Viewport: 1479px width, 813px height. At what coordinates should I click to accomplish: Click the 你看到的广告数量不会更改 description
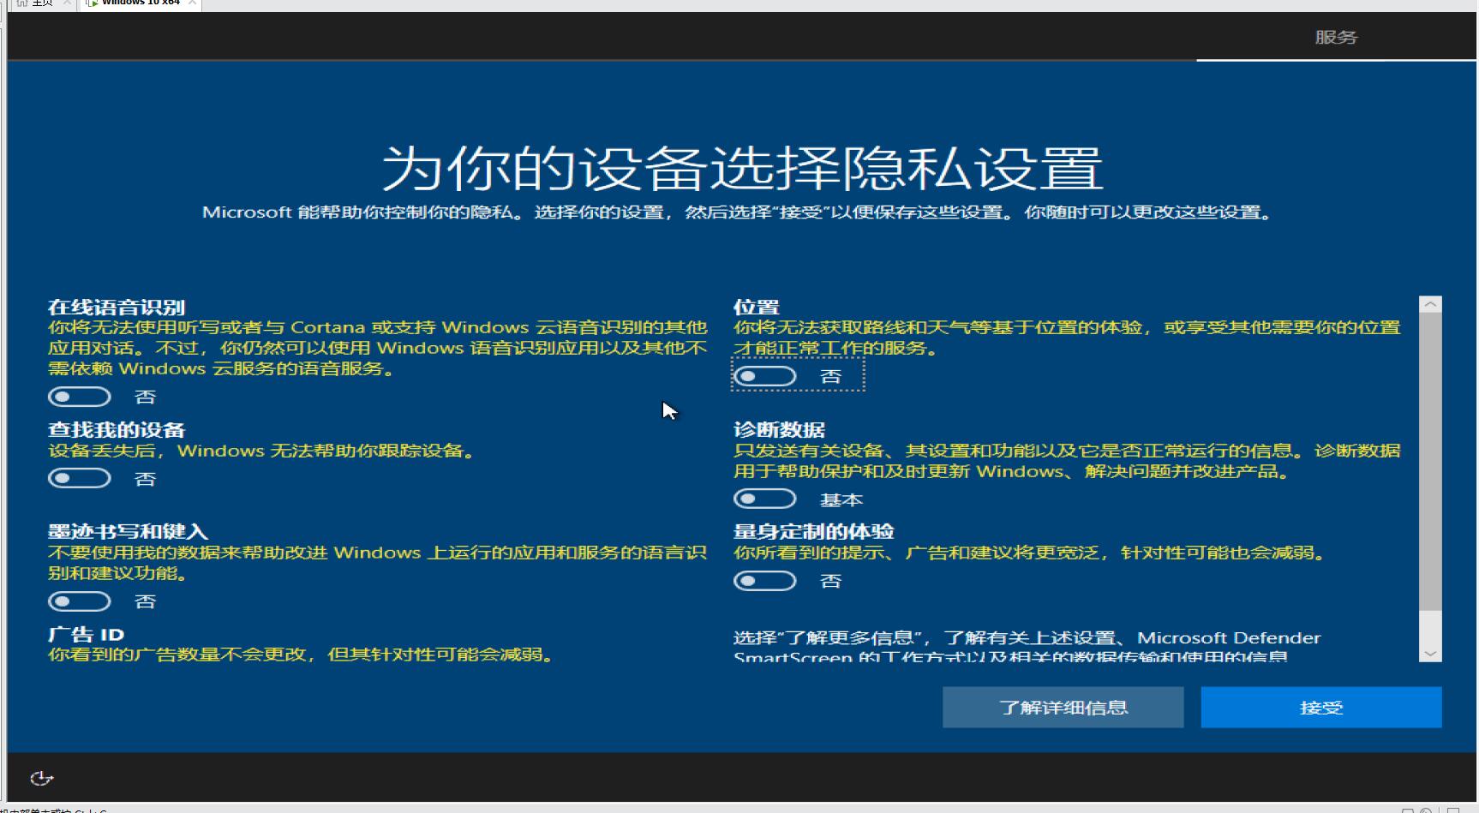pos(302,655)
